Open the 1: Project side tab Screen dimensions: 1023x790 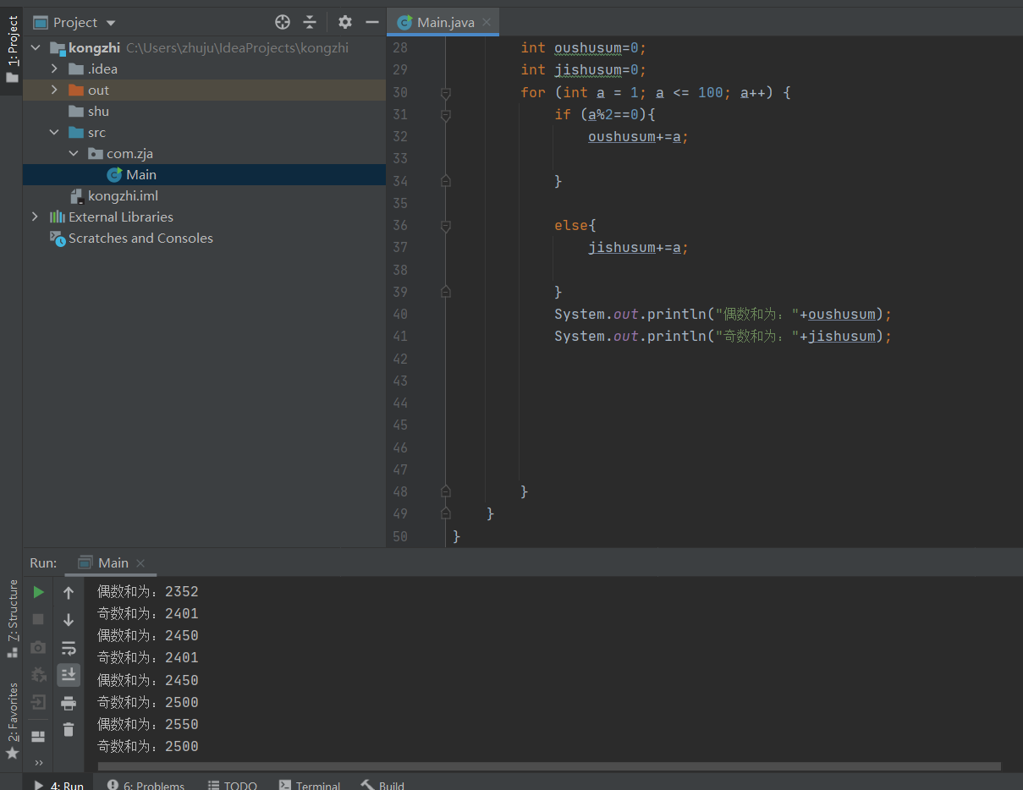pyautogui.click(x=12, y=49)
